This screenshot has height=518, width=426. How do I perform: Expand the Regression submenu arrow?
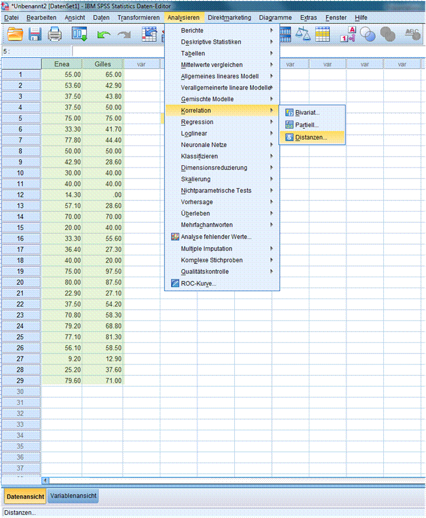click(271, 122)
